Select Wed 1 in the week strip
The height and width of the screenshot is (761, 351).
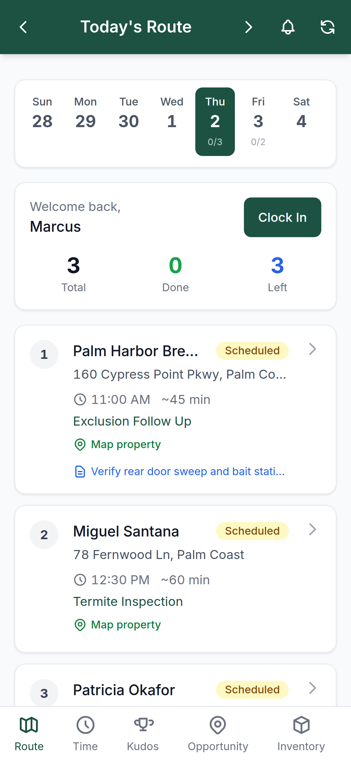click(172, 122)
